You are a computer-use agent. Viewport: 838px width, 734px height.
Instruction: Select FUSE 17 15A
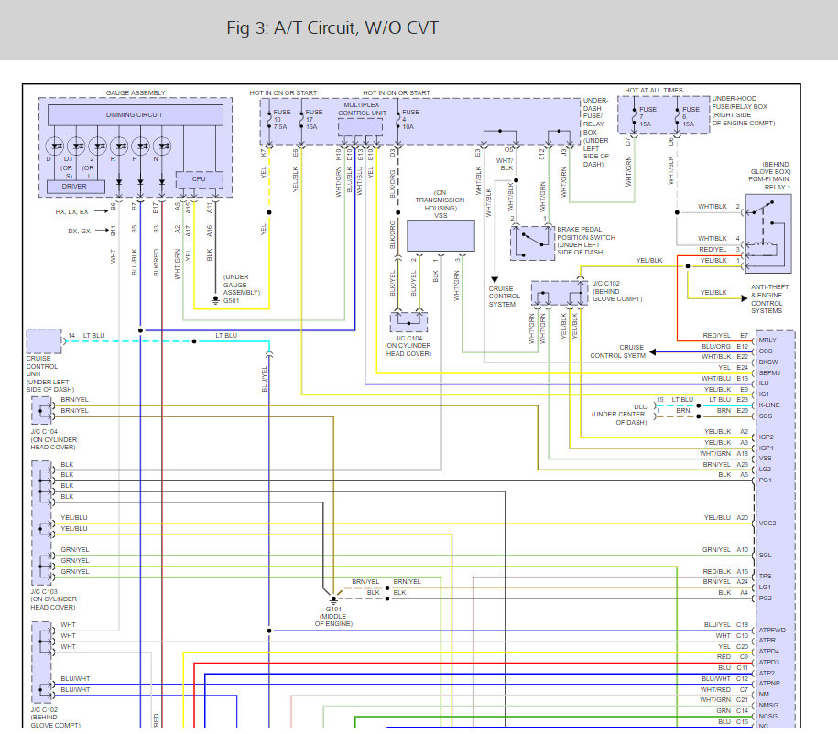point(311,120)
